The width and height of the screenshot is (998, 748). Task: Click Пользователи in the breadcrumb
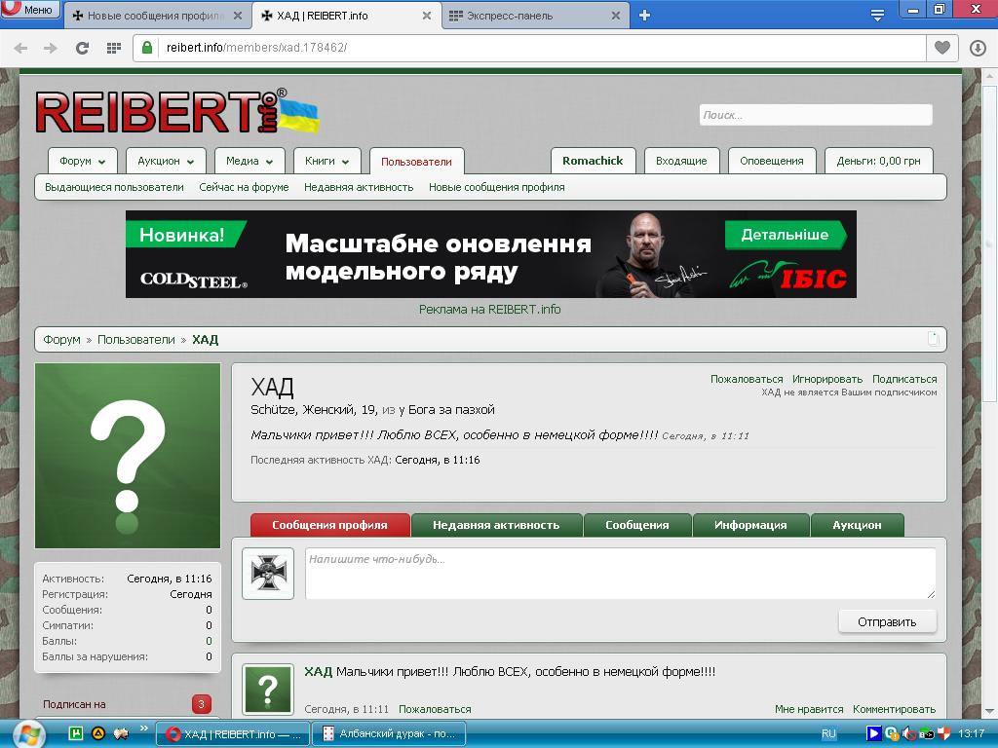[136, 340]
